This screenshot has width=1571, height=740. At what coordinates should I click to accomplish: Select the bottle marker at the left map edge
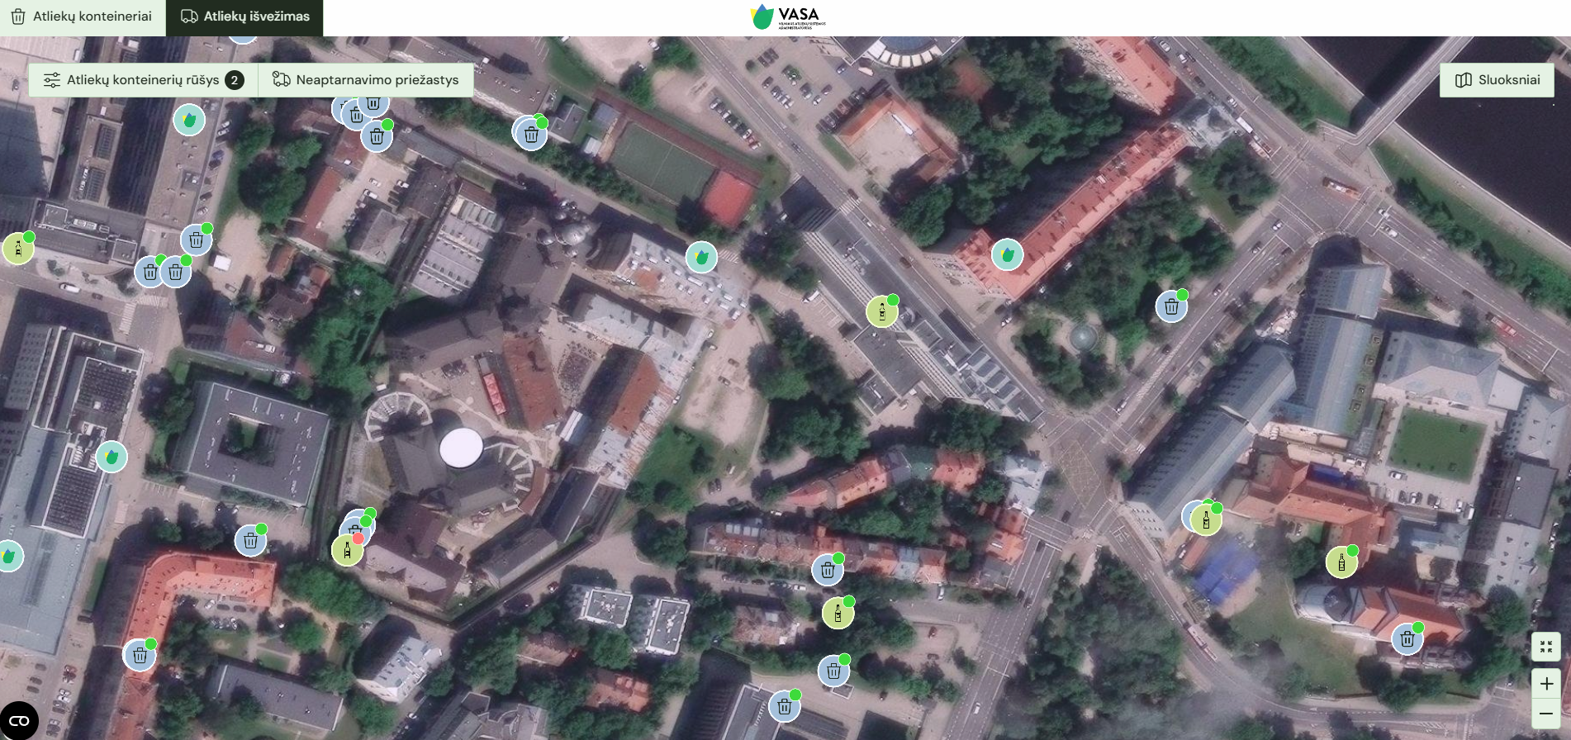(17, 249)
